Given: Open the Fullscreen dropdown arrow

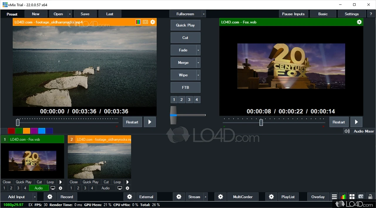Looking at the screenshot, I should (x=203, y=13).
